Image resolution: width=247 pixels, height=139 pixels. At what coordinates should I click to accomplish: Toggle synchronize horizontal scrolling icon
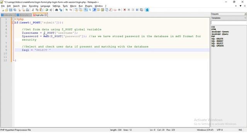tap(80, 10)
